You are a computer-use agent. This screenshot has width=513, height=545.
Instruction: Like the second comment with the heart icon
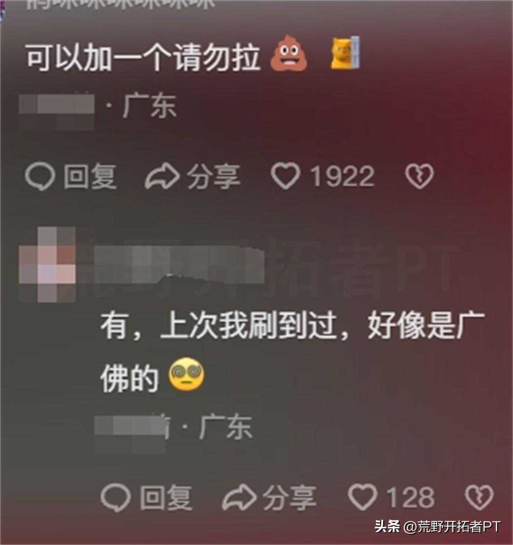tap(362, 497)
